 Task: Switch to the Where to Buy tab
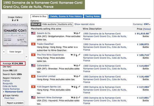tap(39, 16)
